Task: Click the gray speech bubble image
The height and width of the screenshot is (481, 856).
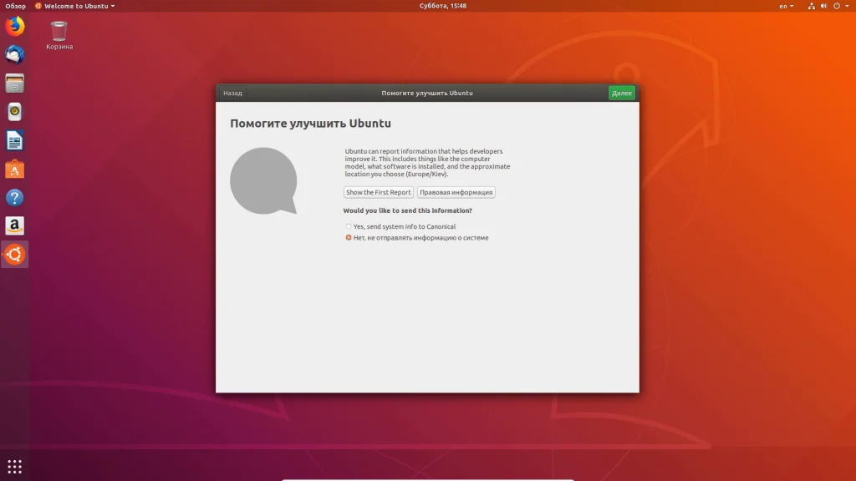Action: 263,180
